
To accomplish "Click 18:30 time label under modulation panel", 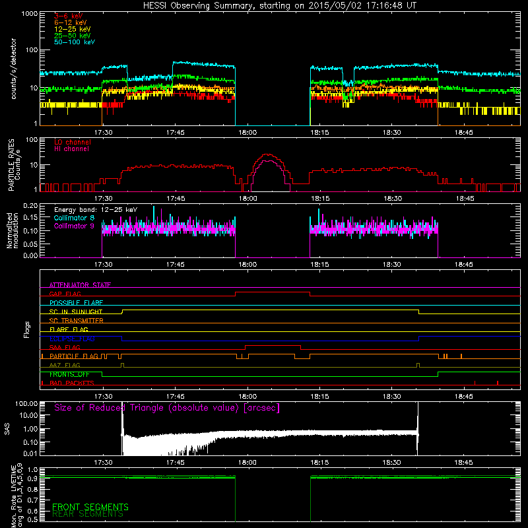I will (391, 265).
